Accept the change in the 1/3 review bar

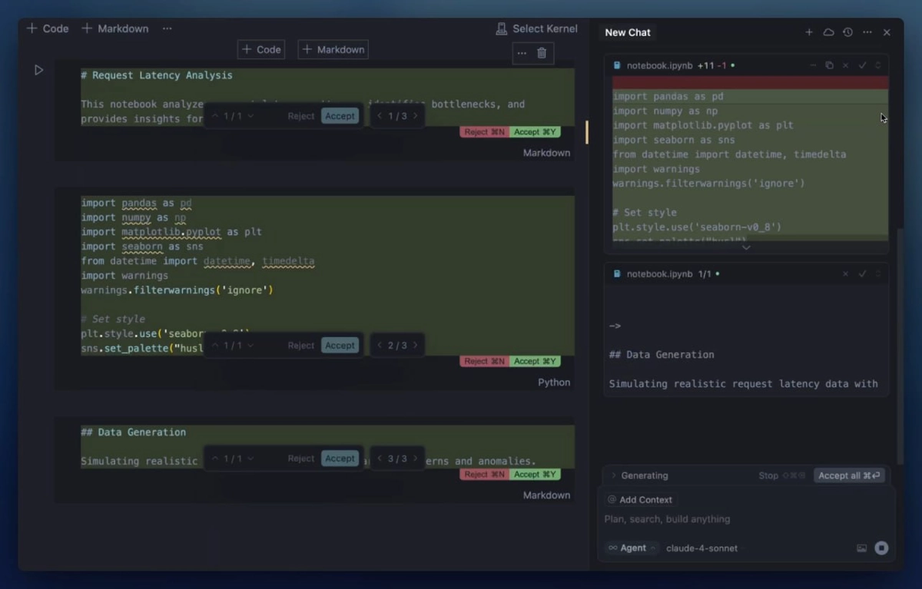[x=340, y=116]
